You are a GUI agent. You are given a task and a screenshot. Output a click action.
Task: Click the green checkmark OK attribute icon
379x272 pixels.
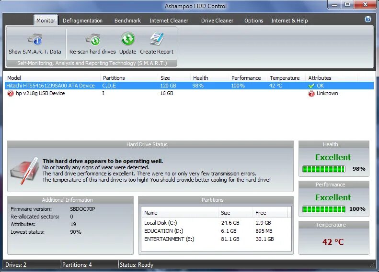(311, 86)
